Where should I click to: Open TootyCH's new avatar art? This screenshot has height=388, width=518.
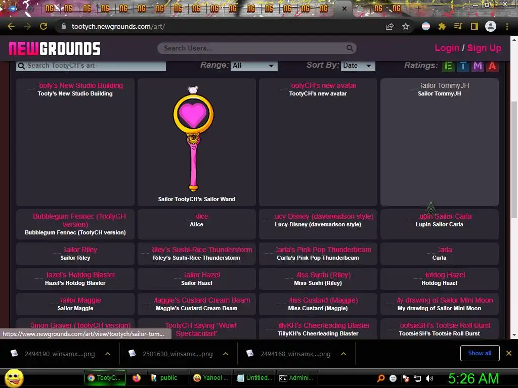(x=318, y=142)
